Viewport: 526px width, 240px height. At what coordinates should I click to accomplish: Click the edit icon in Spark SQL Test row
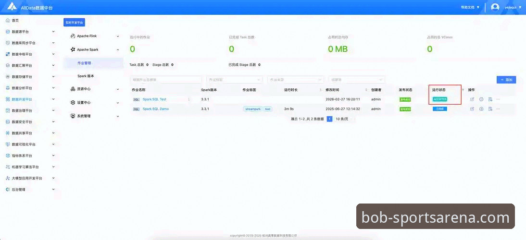coord(472,99)
